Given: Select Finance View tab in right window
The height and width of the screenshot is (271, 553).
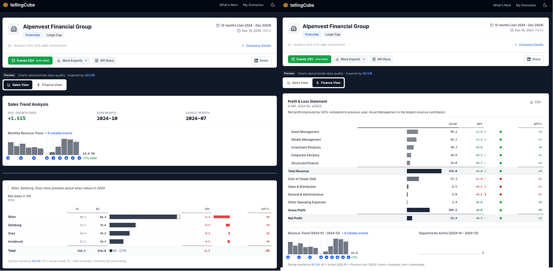Looking at the screenshot, I should click(328, 83).
